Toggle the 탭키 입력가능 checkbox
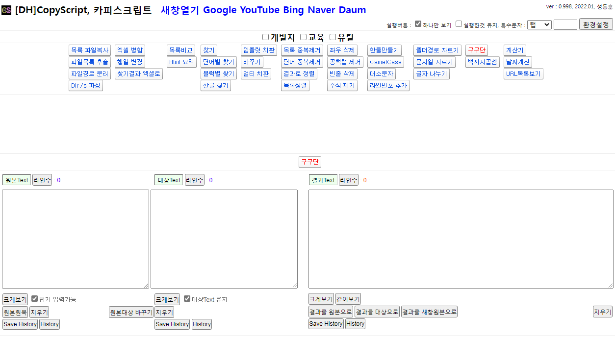 tap(34, 299)
